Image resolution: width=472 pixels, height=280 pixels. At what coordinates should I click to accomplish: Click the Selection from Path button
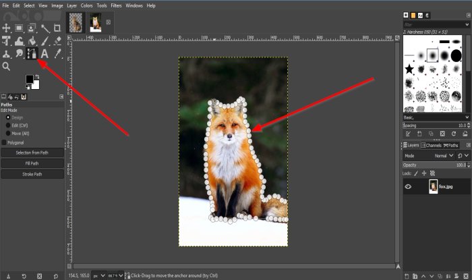point(32,152)
